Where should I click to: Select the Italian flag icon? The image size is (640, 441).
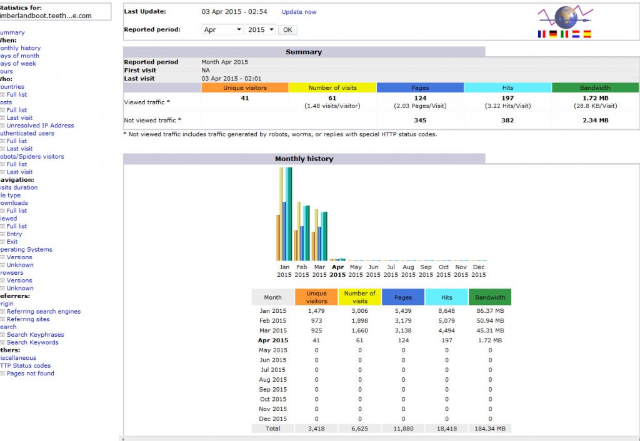coord(564,34)
